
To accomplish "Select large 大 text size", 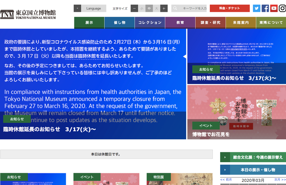I will 157,8.
